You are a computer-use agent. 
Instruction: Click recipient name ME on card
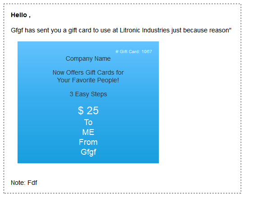tap(88, 132)
